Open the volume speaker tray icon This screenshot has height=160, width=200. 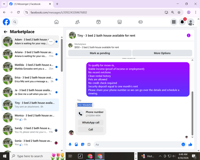[x=174, y=156]
